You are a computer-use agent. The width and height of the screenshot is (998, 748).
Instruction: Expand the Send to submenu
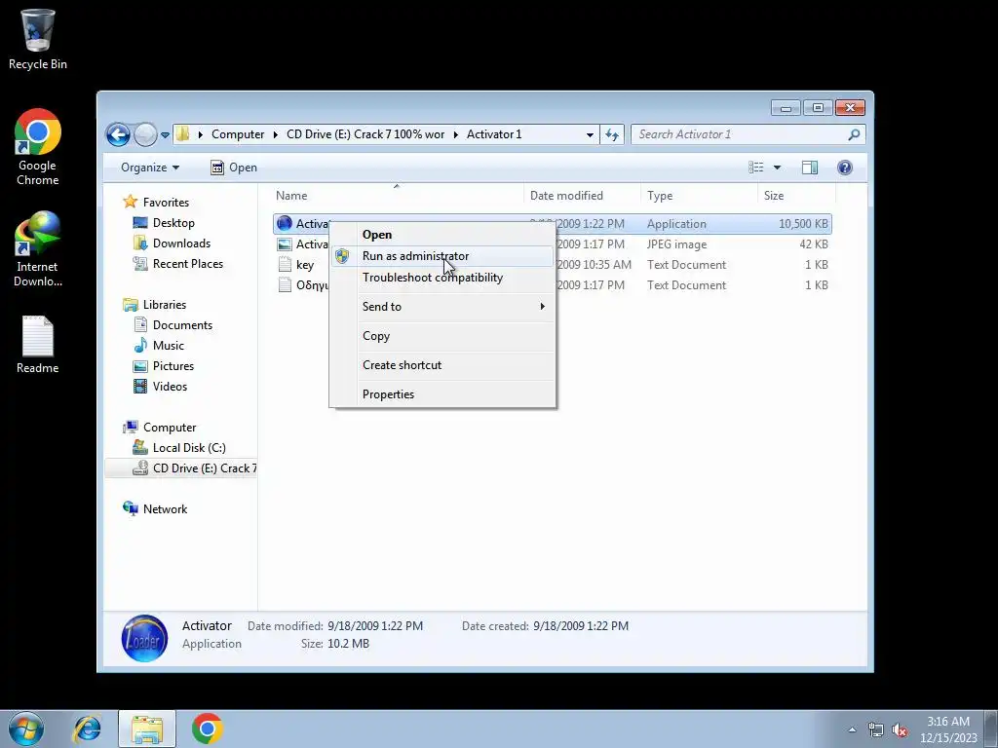click(x=441, y=307)
